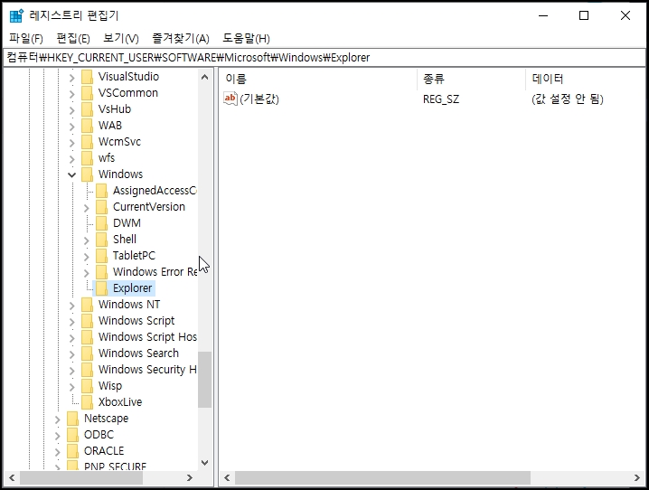Click the CurrentVersion folder icon
Screen dimensions: 649x490
click(x=102, y=207)
